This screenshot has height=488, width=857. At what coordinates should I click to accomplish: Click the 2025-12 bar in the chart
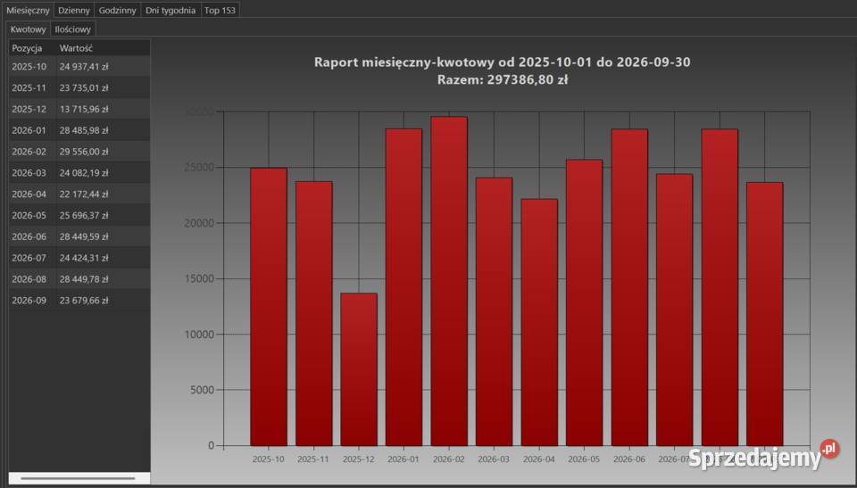click(359, 369)
